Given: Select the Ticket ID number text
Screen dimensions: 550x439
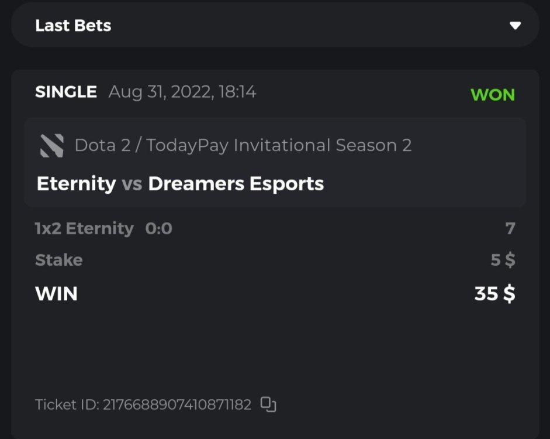Looking at the screenshot, I should click(177, 404).
